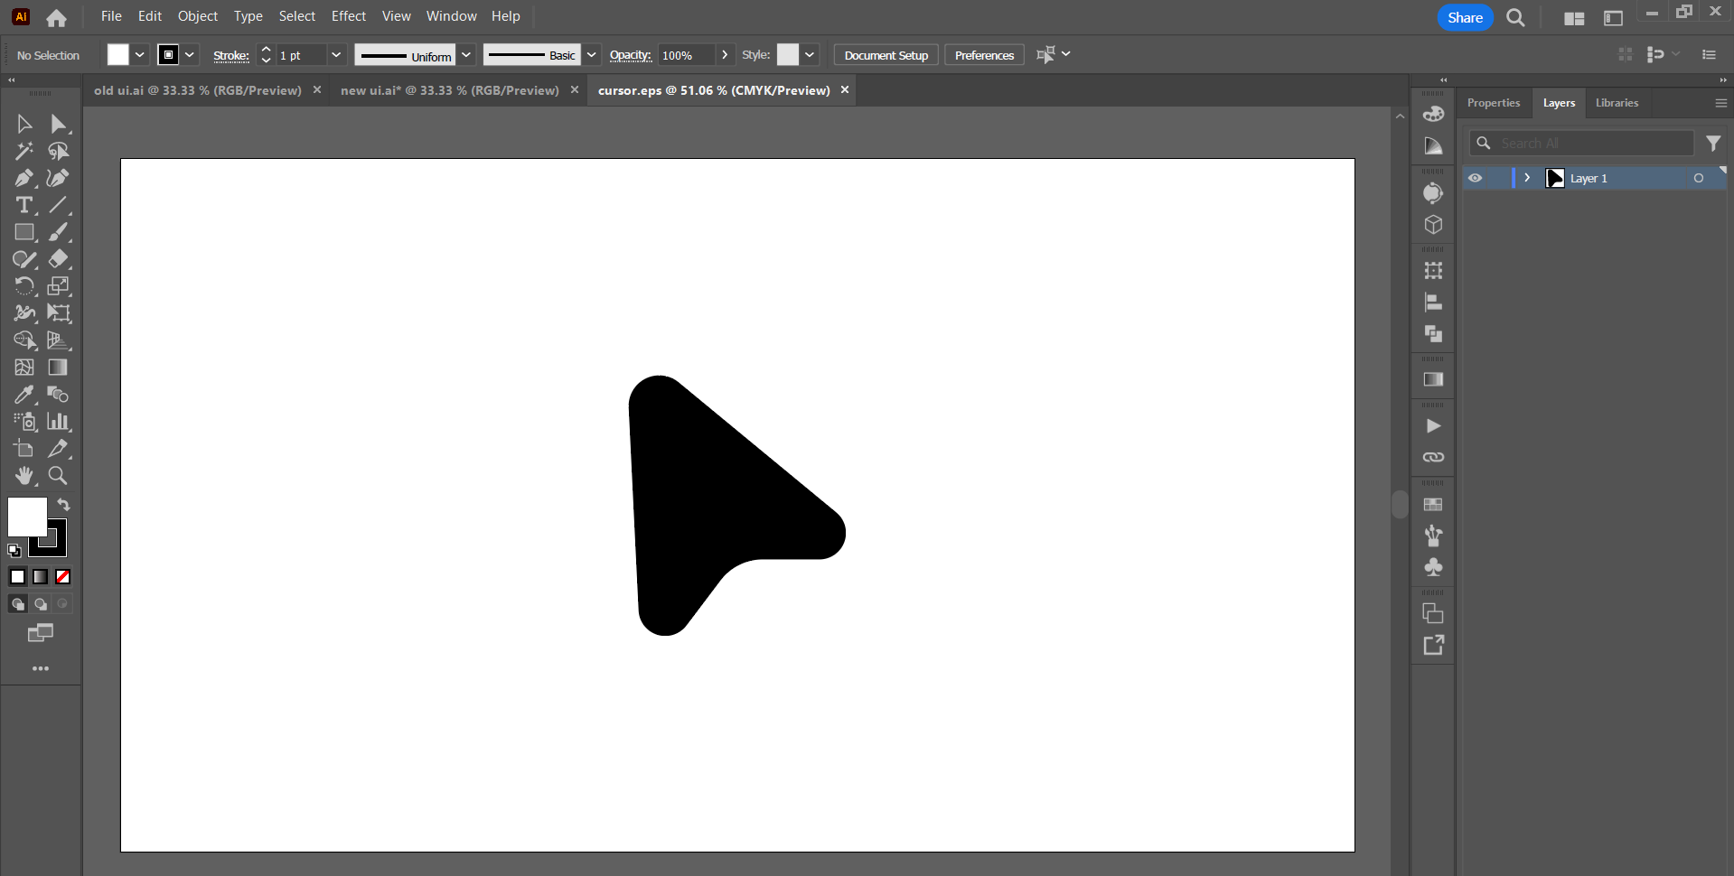Image resolution: width=1734 pixels, height=876 pixels.
Task: Choose the Direct Selection tool
Action: point(58,124)
